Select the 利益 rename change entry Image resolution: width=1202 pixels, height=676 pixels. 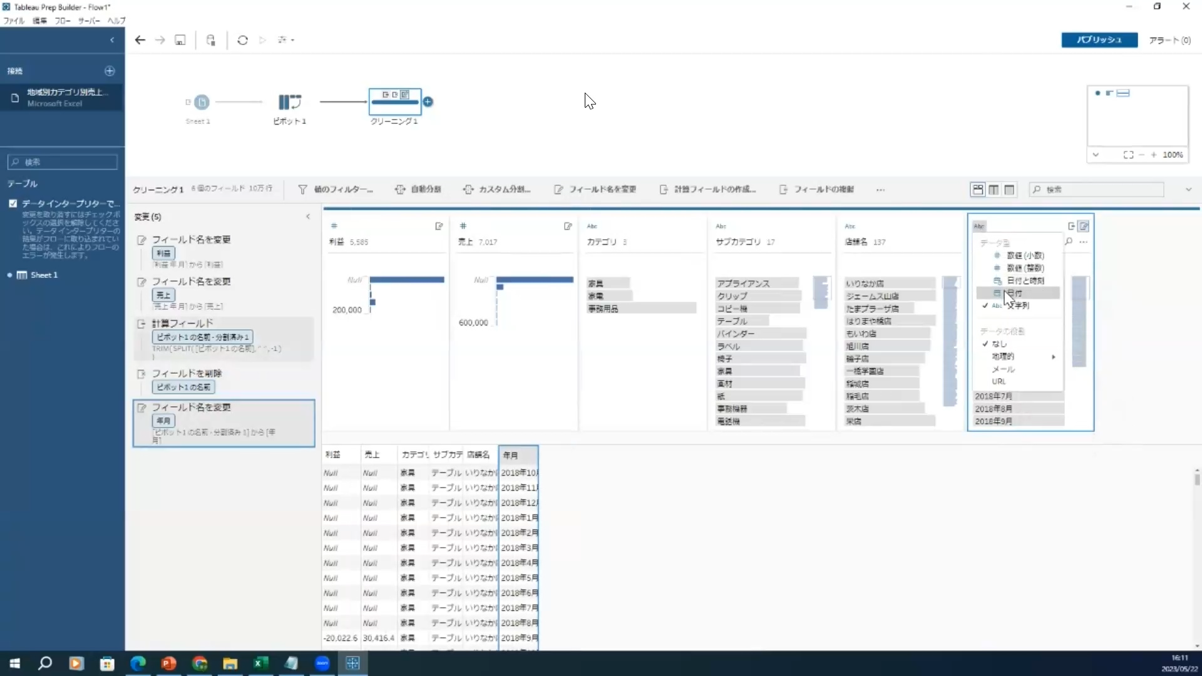tap(224, 251)
